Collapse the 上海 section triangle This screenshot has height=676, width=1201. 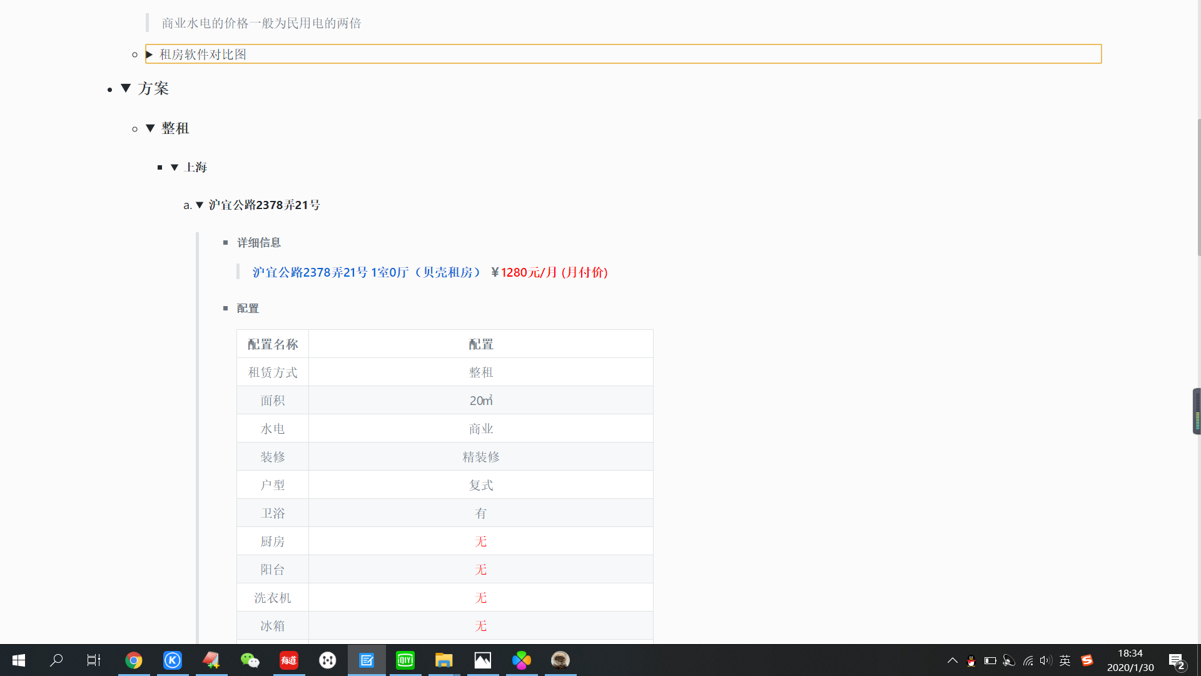[175, 167]
